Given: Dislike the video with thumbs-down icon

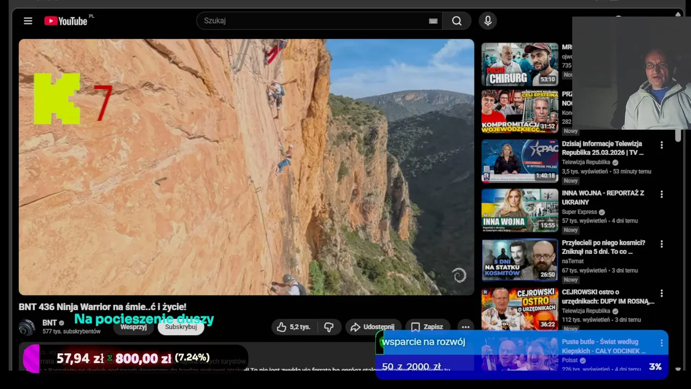Looking at the screenshot, I should (329, 327).
